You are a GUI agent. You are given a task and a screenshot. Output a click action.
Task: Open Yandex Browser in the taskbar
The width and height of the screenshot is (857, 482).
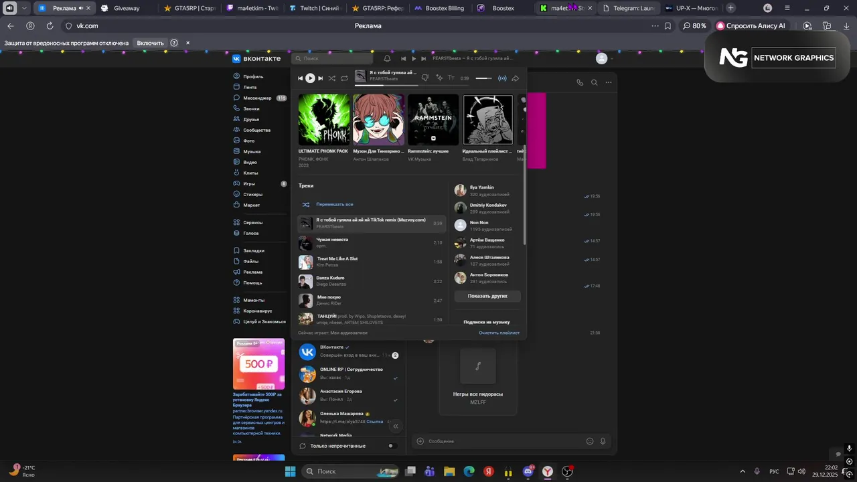(548, 471)
